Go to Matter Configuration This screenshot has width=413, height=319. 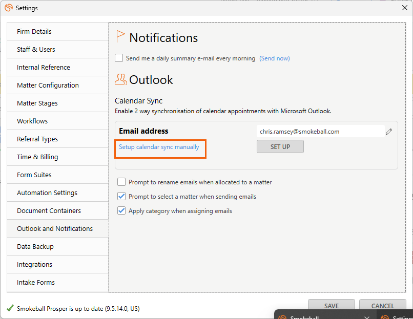click(x=58, y=85)
